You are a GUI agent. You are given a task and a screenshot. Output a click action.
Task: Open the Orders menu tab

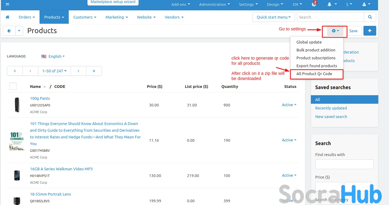click(27, 17)
